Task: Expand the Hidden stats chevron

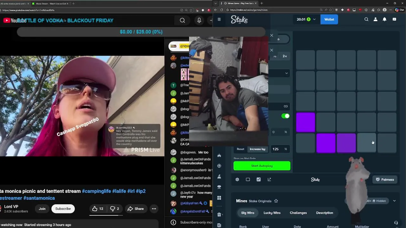Action: point(394,201)
